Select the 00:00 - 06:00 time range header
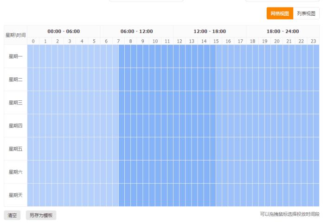The width and height of the screenshot is (334, 223). coord(64,31)
